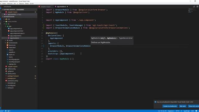The width and height of the screenshot is (199, 112).
Task: Open protractor.conf.js in the explorer
Action: pyautogui.click(x=13, y=81)
